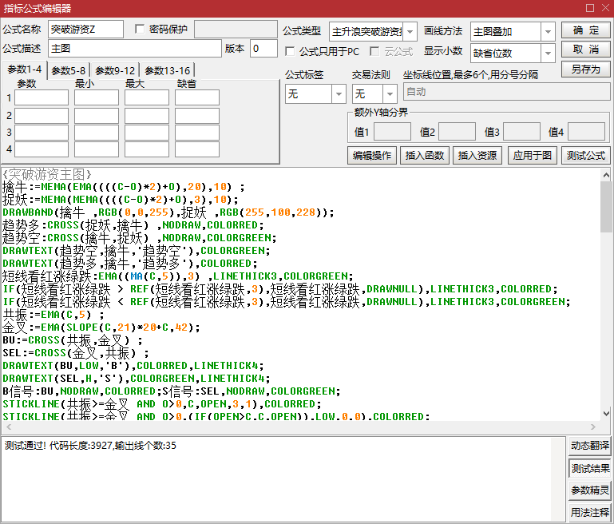614x524 pixels.
Task: Enable the 密码保护 checkbox
Action: point(141,30)
